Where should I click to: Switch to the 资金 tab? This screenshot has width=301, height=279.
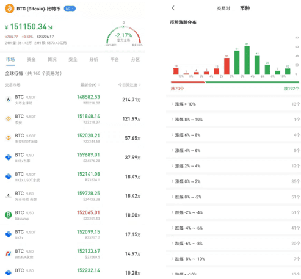(31, 59)
